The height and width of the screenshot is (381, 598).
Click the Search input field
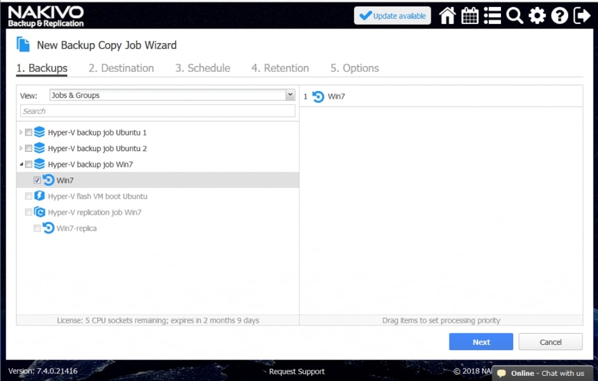(x=157, y=111)
